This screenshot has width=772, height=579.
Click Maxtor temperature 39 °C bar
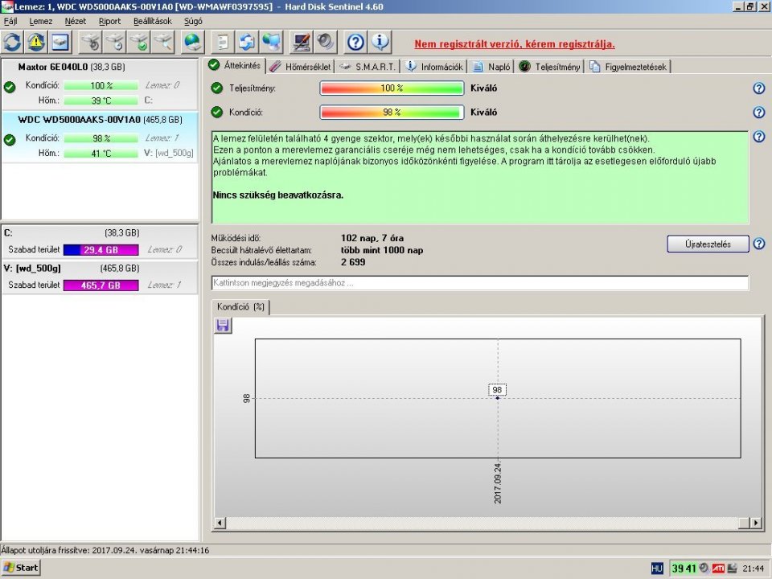tap(101, 101)
